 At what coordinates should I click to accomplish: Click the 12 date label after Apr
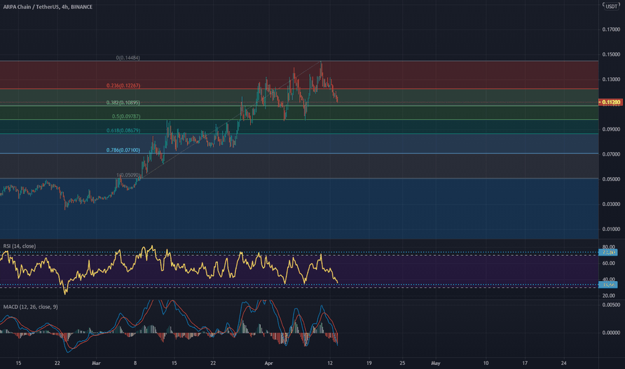coord(330,363)
